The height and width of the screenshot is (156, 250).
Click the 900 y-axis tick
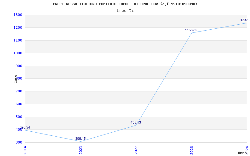pos(19,66)
